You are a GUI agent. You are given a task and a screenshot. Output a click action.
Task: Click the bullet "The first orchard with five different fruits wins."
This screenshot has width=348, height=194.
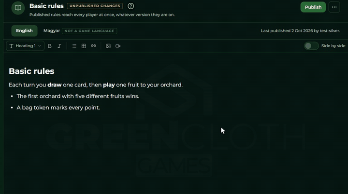pyautogui.click(x=78, y=96)
